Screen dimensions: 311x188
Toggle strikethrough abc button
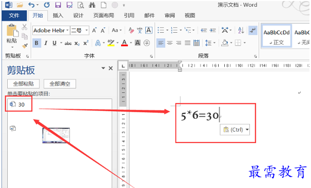[x=68, y=43]
